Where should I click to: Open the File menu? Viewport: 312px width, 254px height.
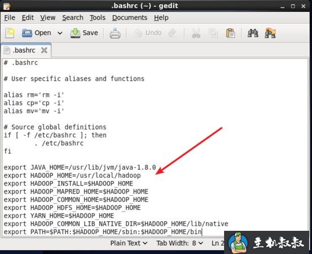[x=10, y=18]
